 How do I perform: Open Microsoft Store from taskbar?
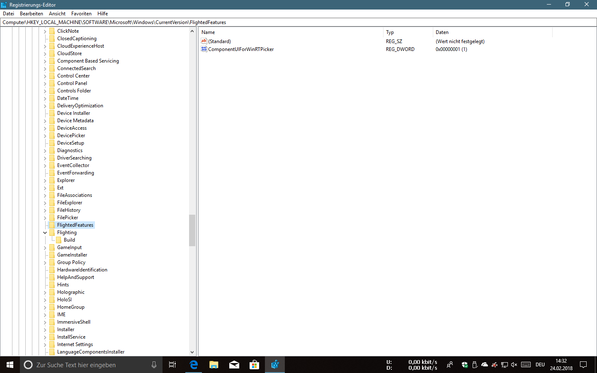click(x=254, y=365)
